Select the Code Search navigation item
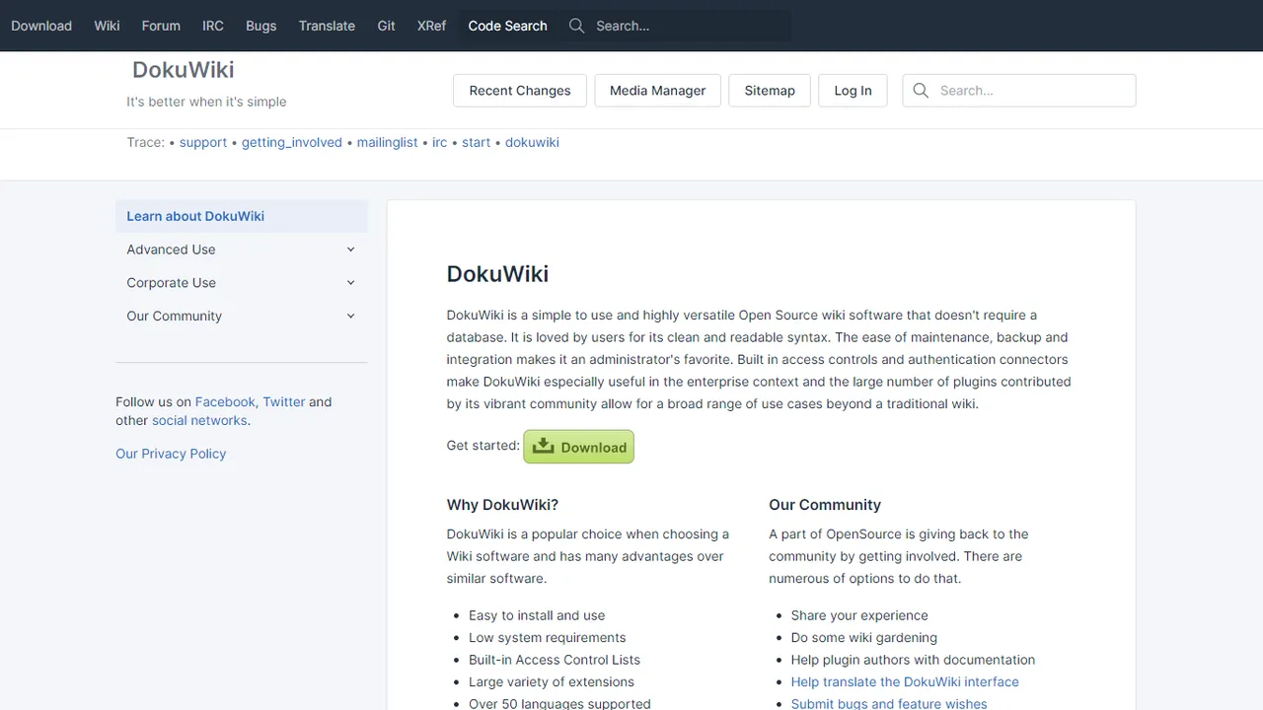This screenshot has height=710, width=1263. (507, 26)
